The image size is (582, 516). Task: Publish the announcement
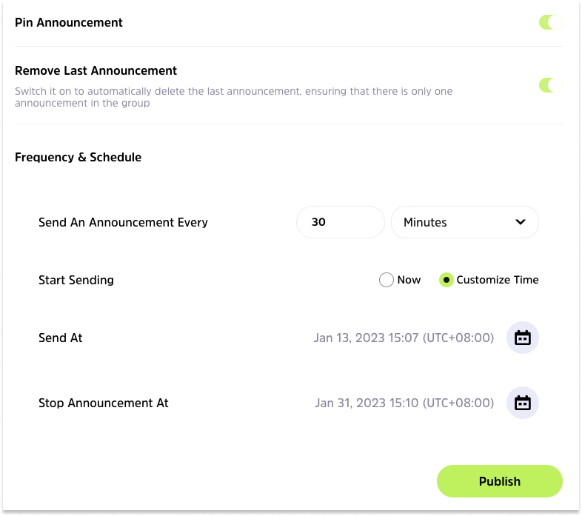[500, 481]
